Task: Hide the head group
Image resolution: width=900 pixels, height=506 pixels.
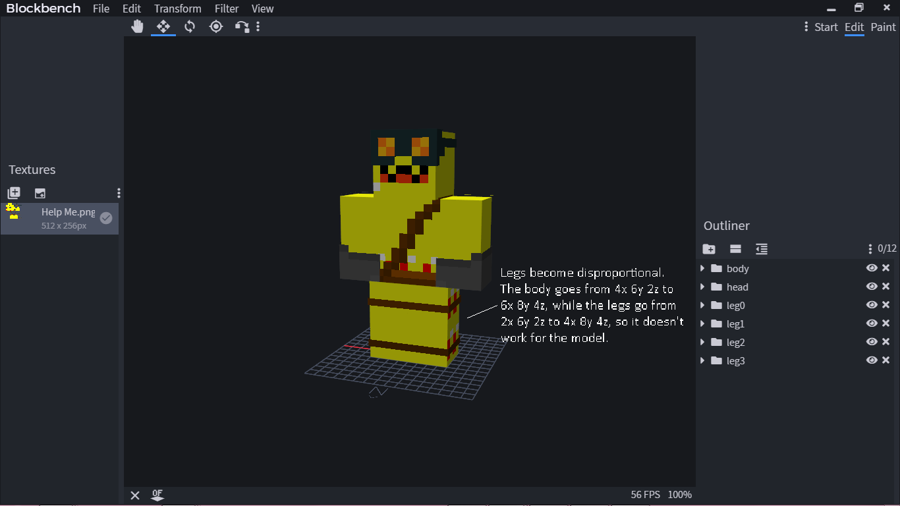Action: click(871, 286)
